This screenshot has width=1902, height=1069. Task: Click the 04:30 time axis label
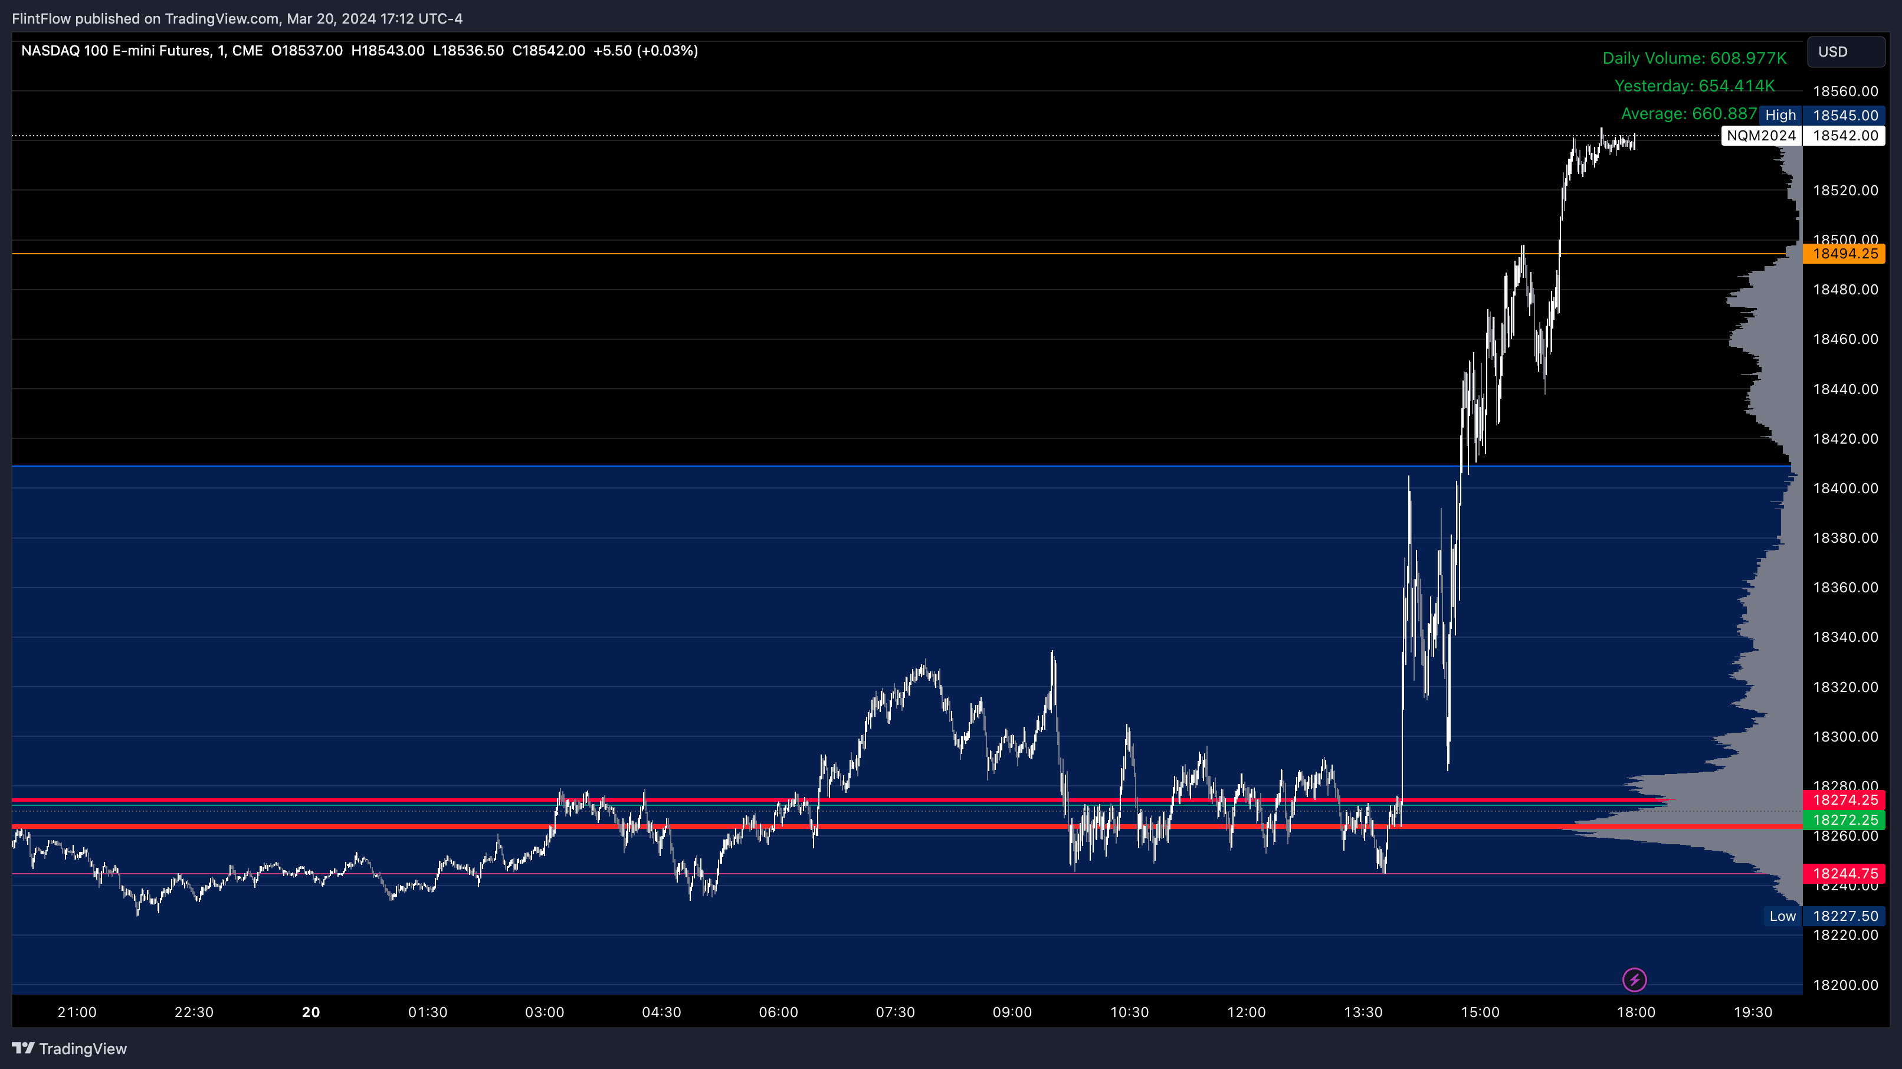661,1012
